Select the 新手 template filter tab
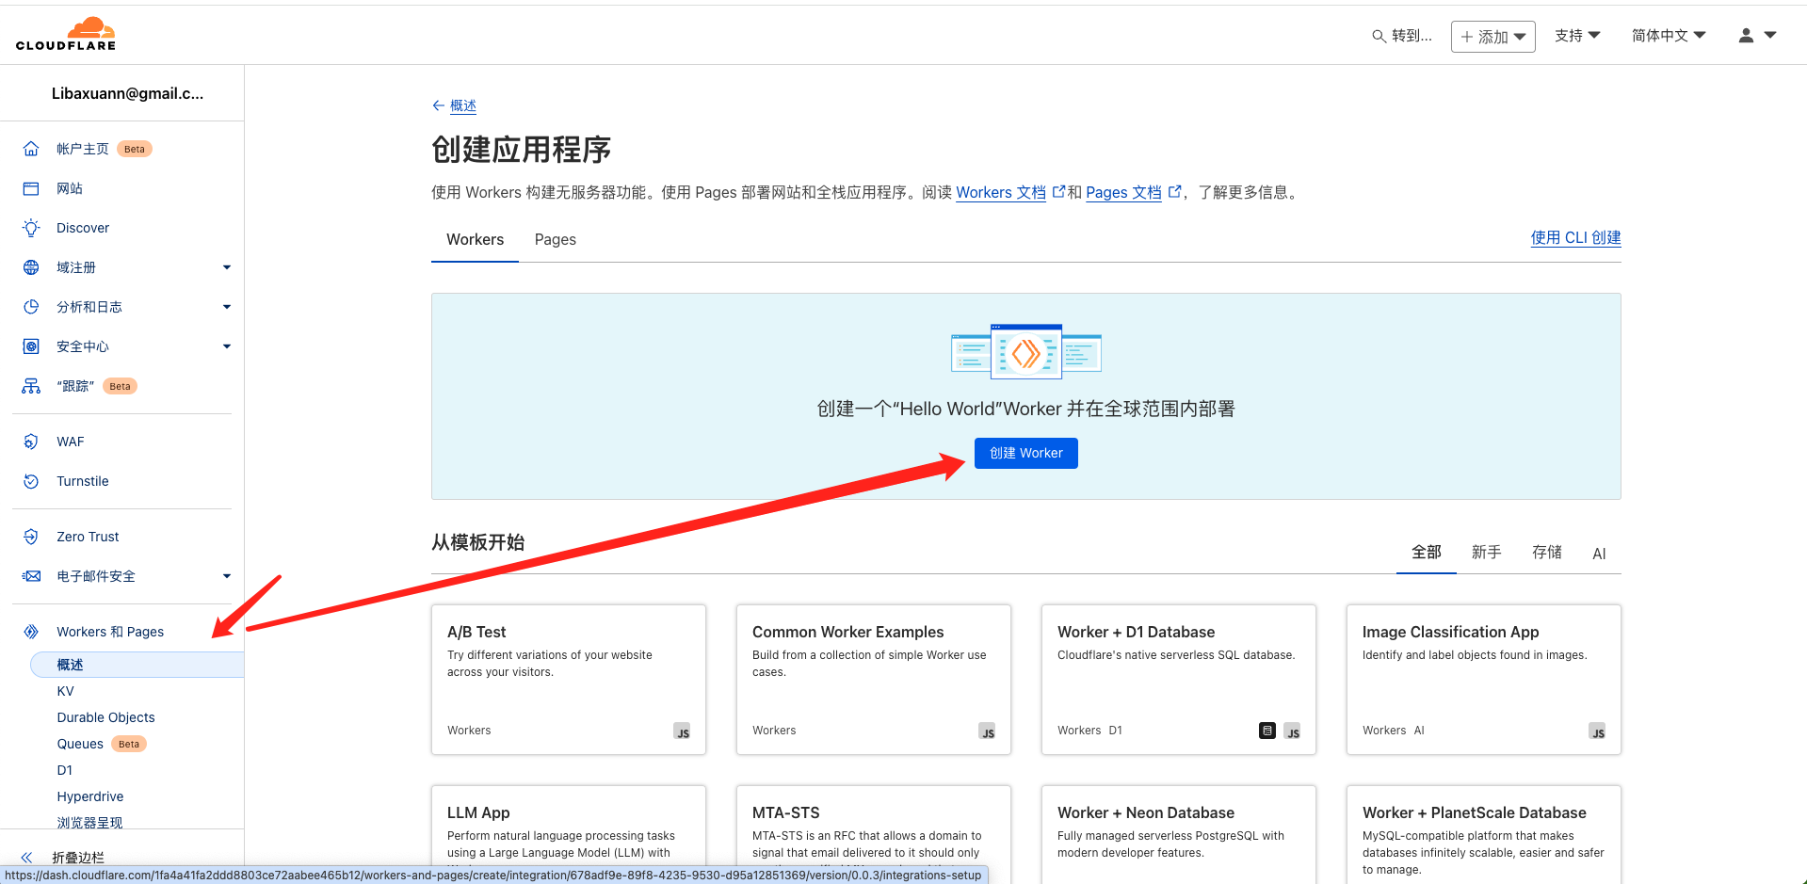Screen dimensions: 1807x884 pyautogui.click(x=1486, y=553)
